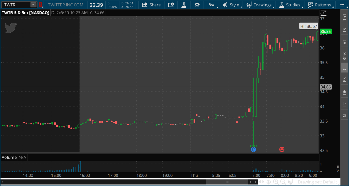This screenshot has height=186, width=349.
Task: Click the zoom out magnifier icon
Action: coord(283,182)
